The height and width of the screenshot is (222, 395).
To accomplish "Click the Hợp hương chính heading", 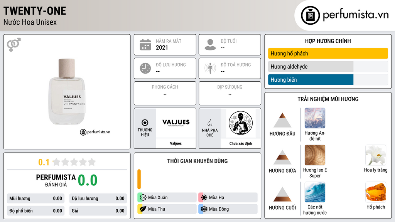I will pos(328,41).
